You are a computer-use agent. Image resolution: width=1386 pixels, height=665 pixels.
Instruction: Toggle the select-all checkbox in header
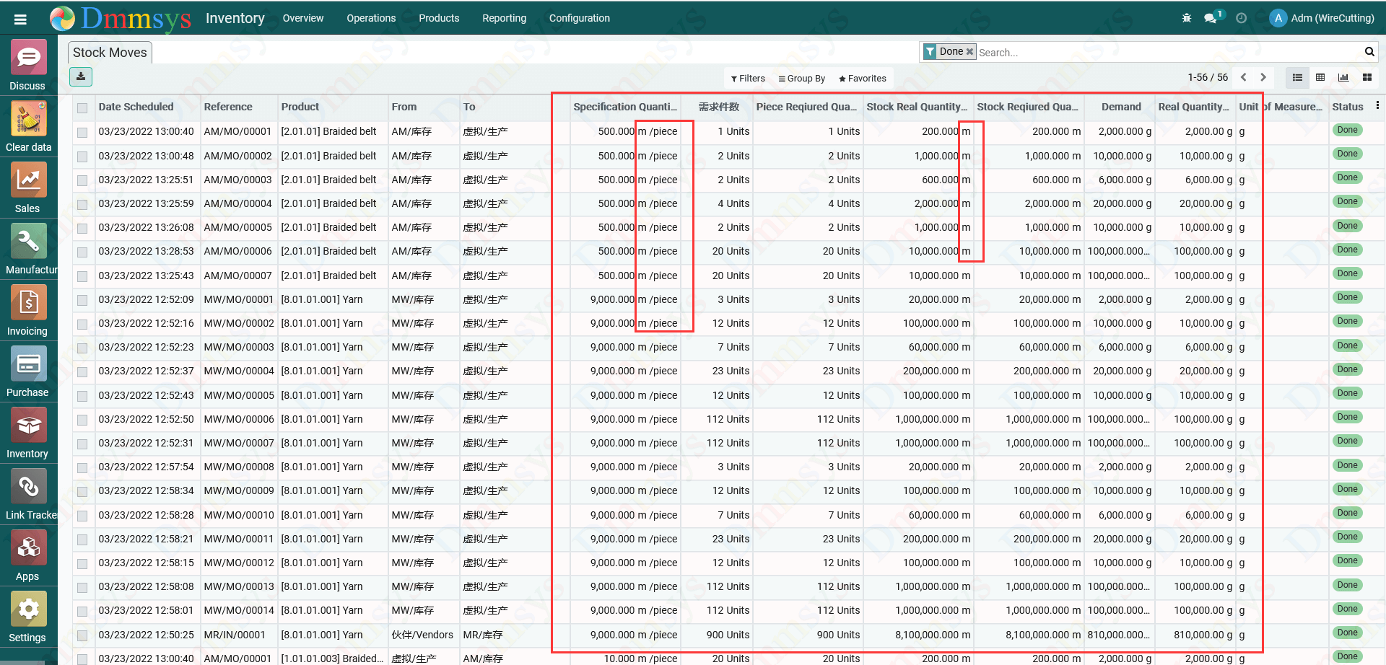point(82,108)
